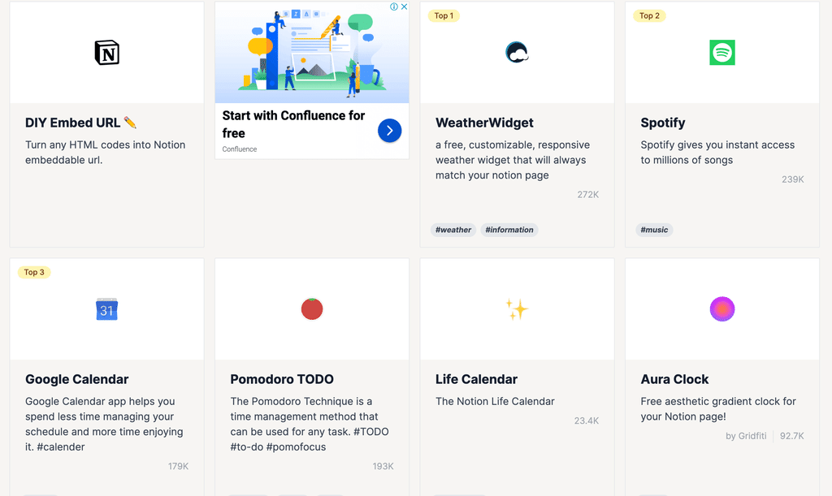832x496 pixels.
Task: Open the Spotify widget title
Action: pos(663,123)
